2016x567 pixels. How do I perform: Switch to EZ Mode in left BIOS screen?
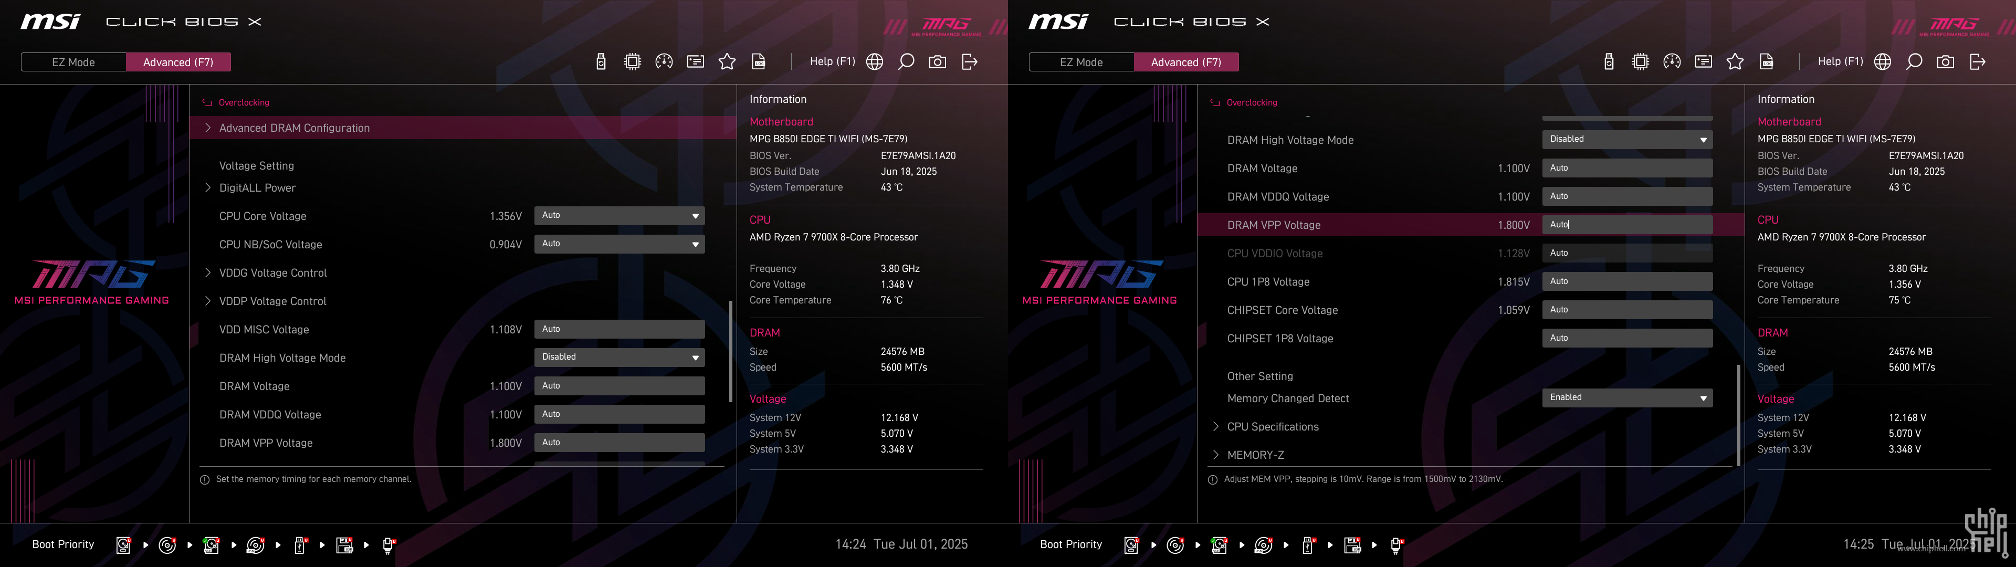(73, 62)
